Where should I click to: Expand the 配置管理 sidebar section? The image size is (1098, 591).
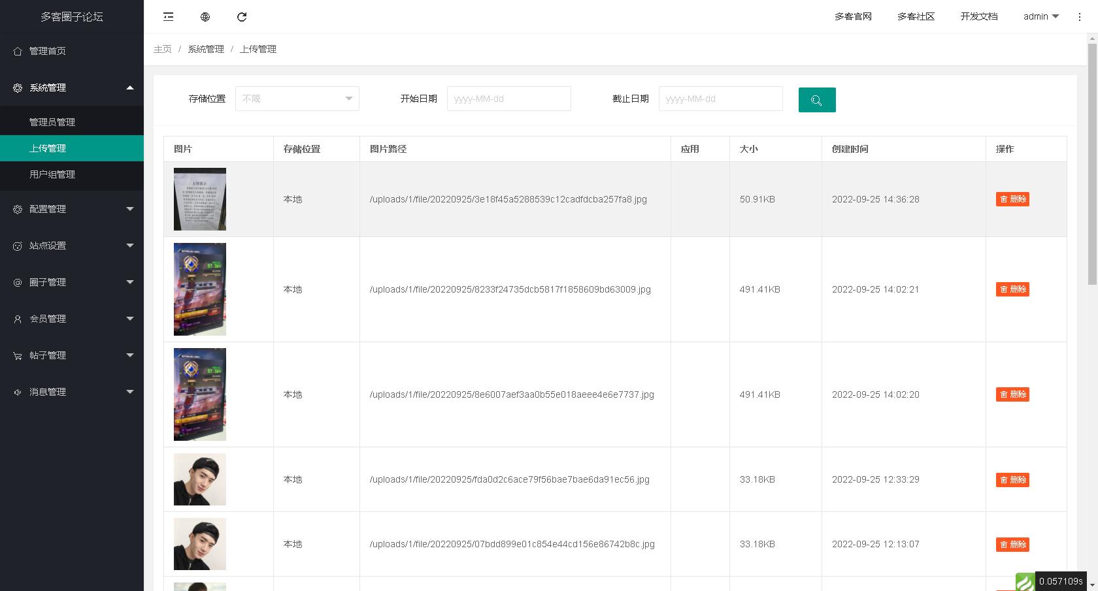tap(72, 209)
